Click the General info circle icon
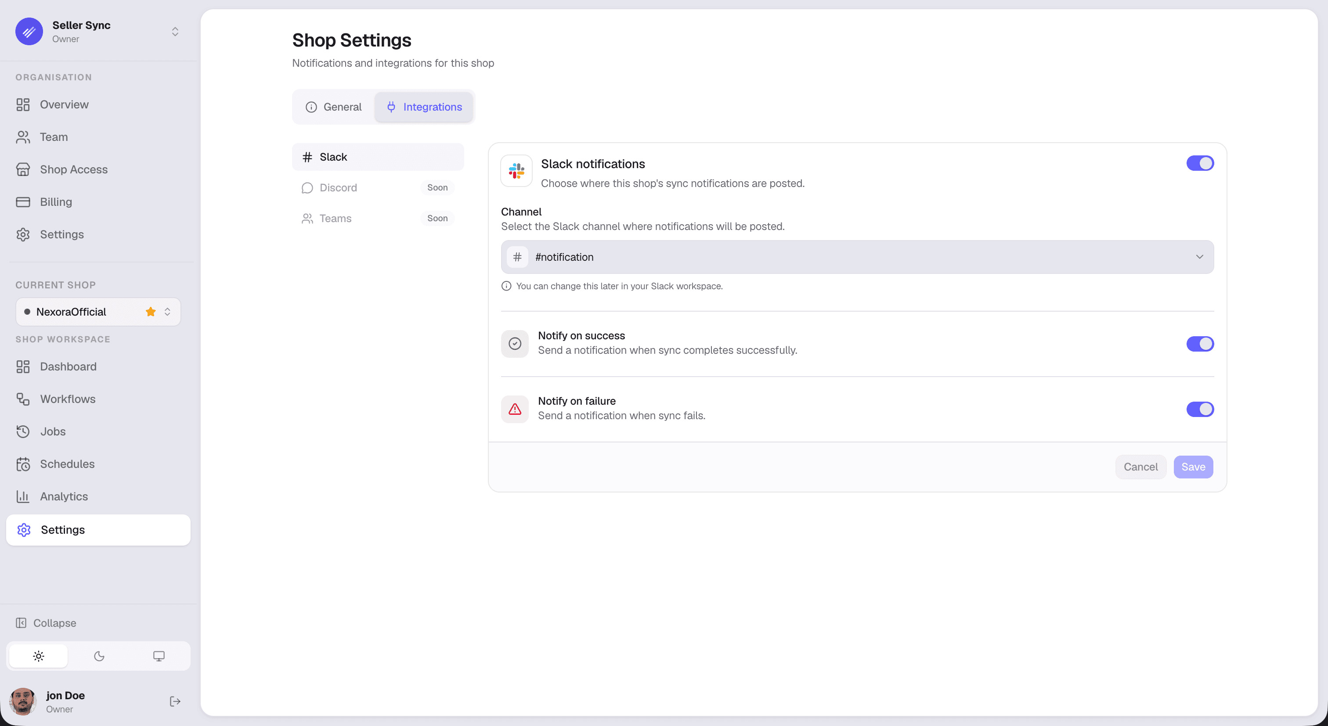This screenshot has height=726, width=1328. coord(311,107)
